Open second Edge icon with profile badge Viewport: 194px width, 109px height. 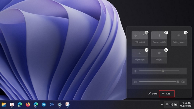click(36, 104)
